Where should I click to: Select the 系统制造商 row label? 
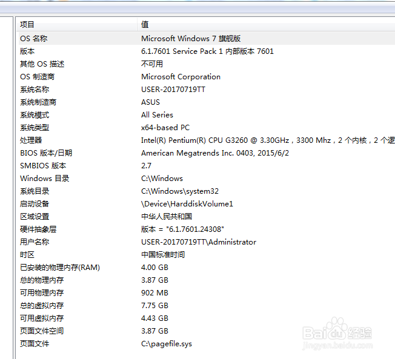38,102
